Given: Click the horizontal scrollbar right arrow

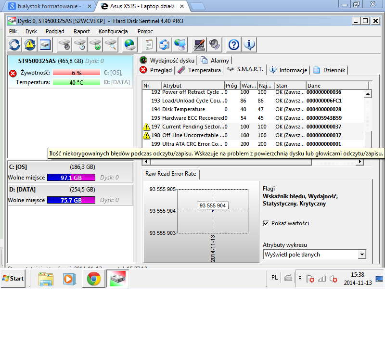Looking at the screenshot, I should pos(359,161).
